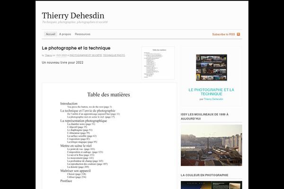The height and width of the screenshot is (189, 284).
Task: Open the post title Le photographe et la technique
Action: pos(76,48)
